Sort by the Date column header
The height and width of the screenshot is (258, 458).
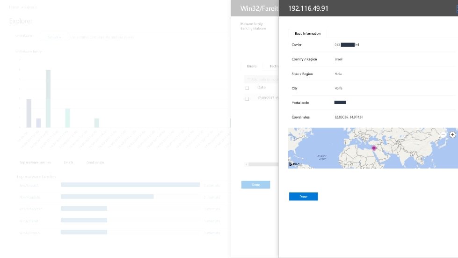point(262,88)
